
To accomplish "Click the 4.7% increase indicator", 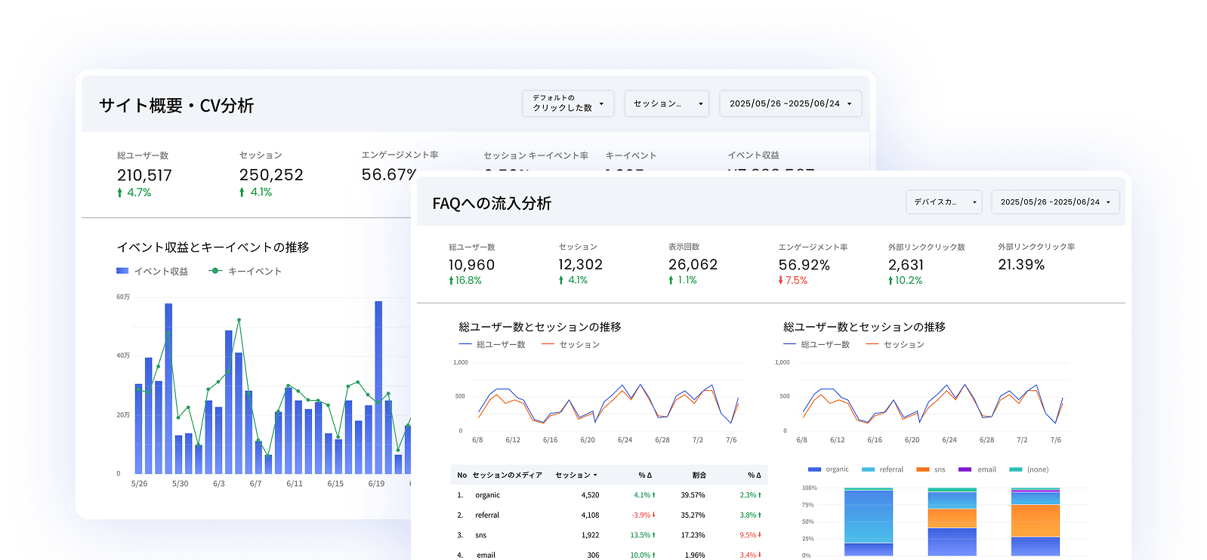I will 134,192.
